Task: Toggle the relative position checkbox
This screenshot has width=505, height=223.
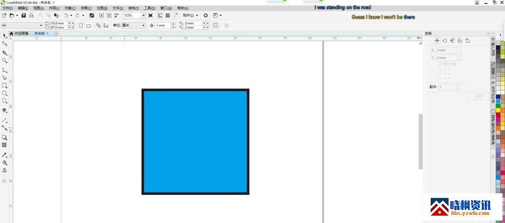Action: pos(440,64)
